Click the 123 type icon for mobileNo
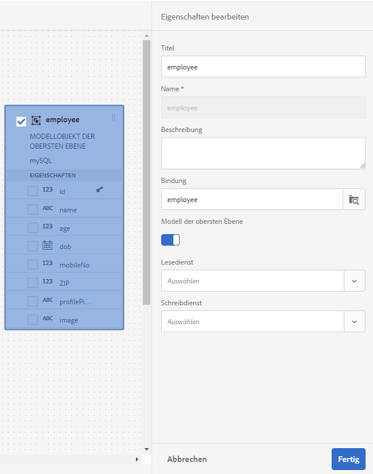The image size is (373, 474). tap(48, 263)
